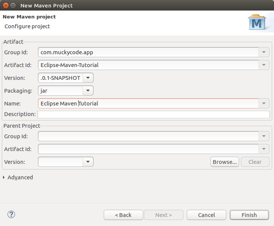Open Parent Project Artifact Id dropdown arrow

pos(264,149)
